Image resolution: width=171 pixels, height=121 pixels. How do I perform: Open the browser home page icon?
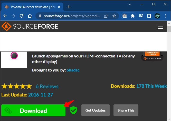30,16
